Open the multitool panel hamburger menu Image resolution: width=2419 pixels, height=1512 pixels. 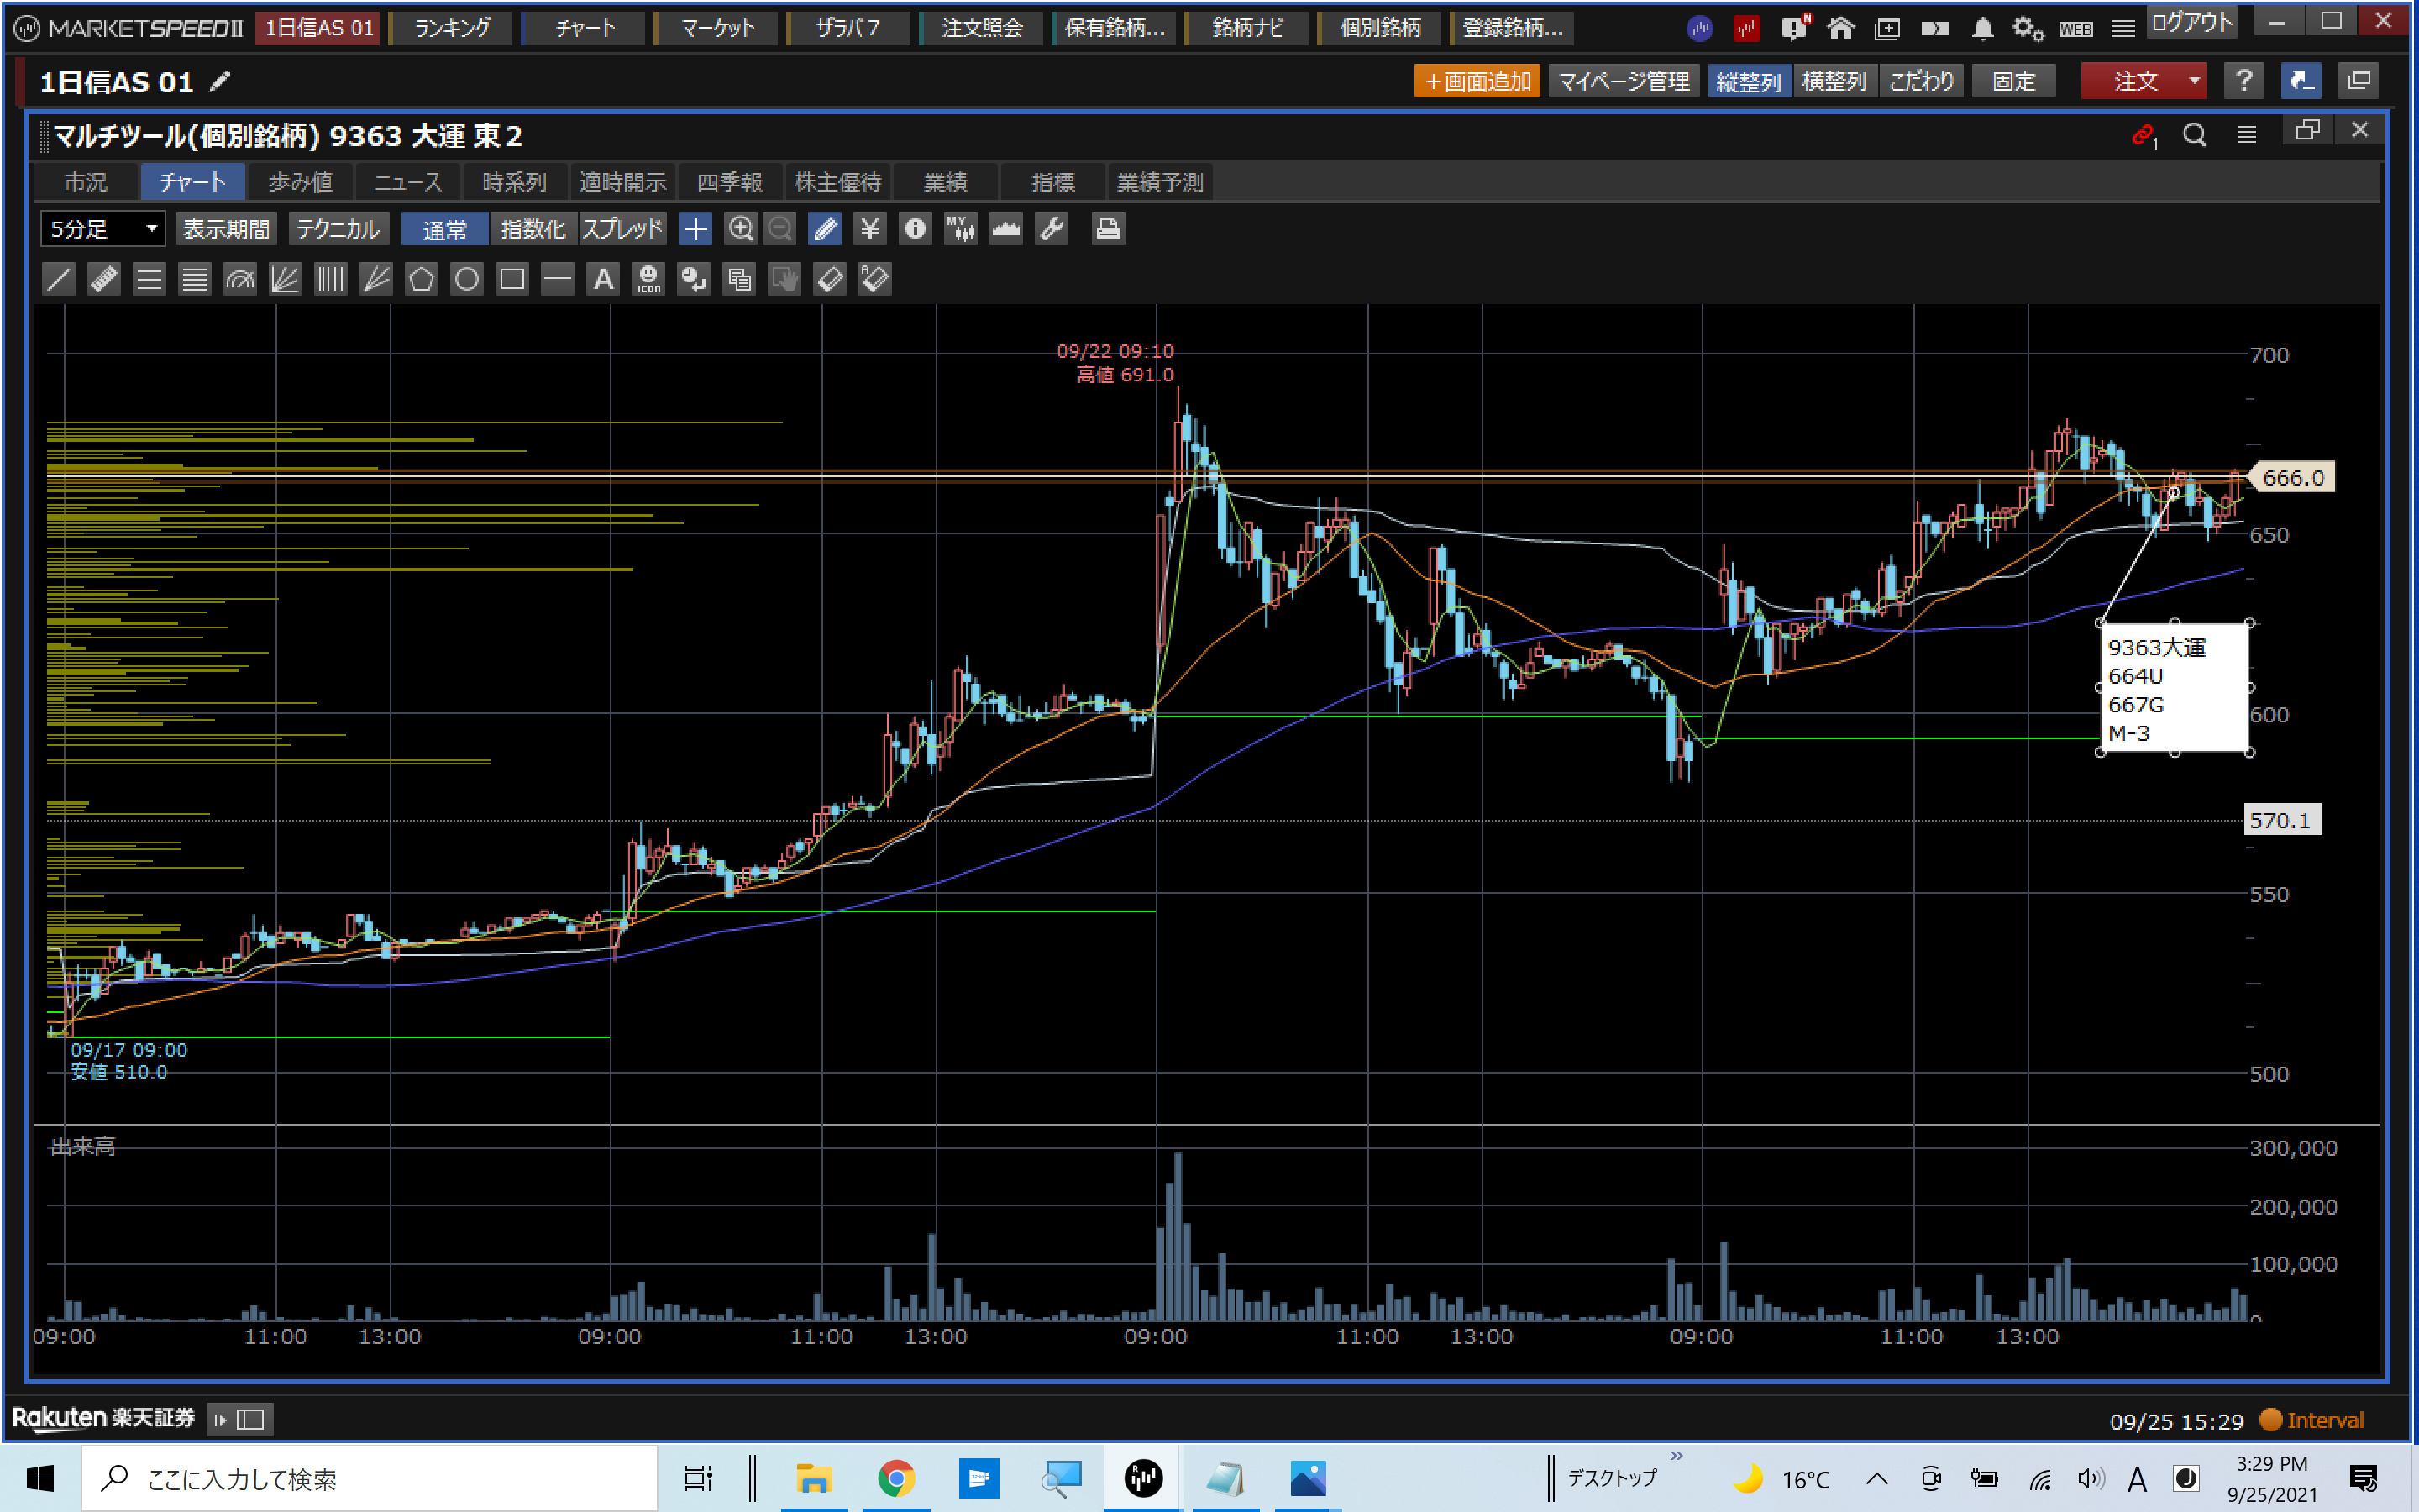pos(2246,135)
